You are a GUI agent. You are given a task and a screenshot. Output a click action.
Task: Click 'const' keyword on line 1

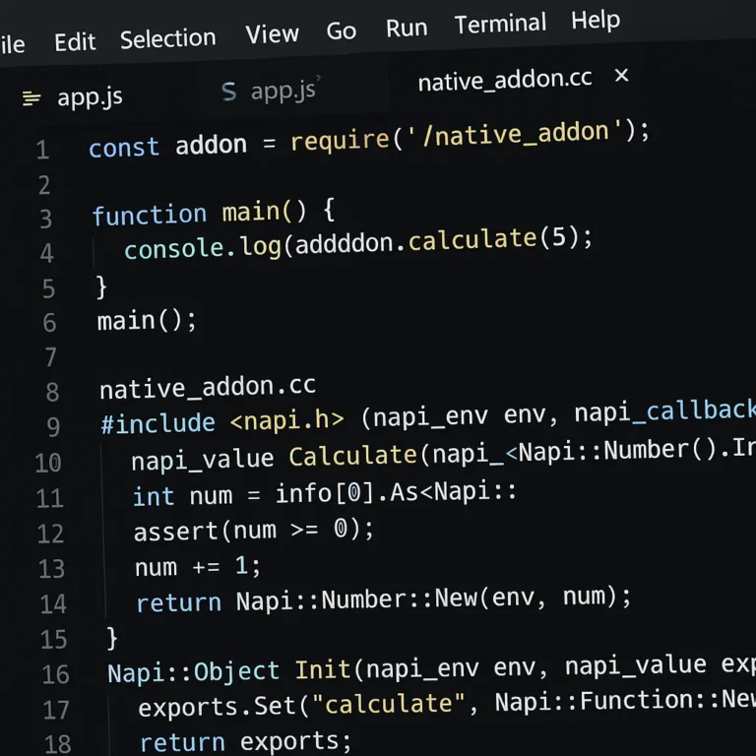(124, 147)
